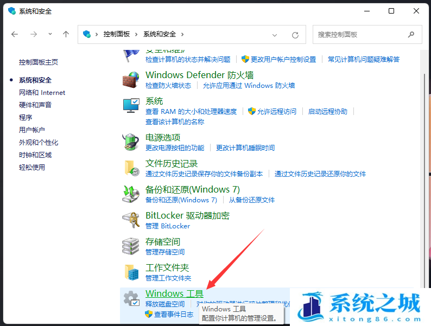The image size is (431, 326).
Task: Open recent locations dropdown arrow
Action: click(x=50, y=34)
